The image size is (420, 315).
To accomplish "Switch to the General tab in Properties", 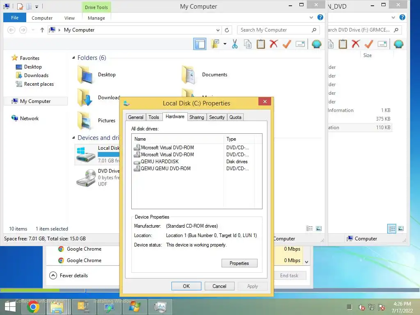I will click(135, 117).
